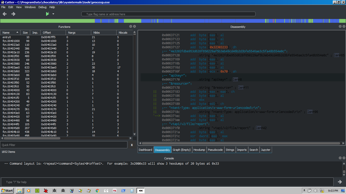Select the Disassembly tab

click(x=162, y=150)
